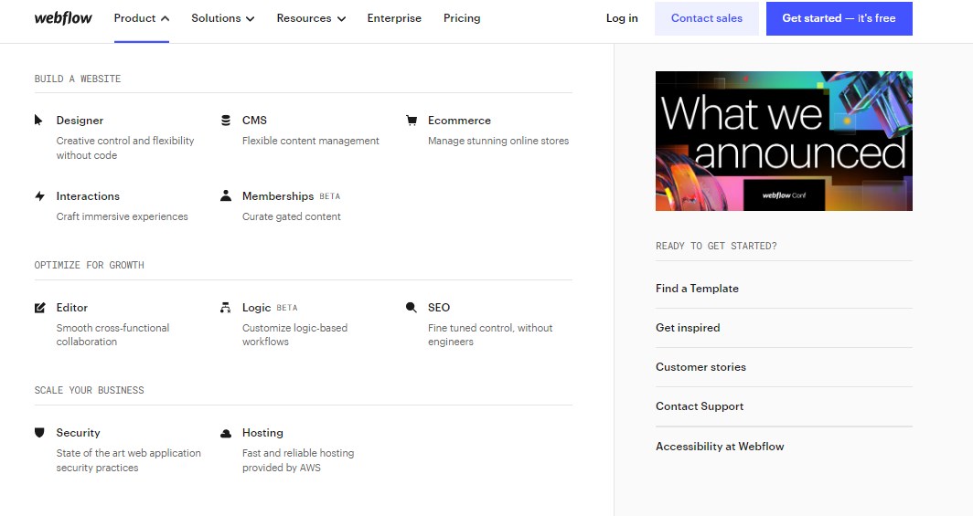Image resolution: width=973 pixels, height=516 pixels.
Task: Open the CMS product link
Action: click(254, 121)
